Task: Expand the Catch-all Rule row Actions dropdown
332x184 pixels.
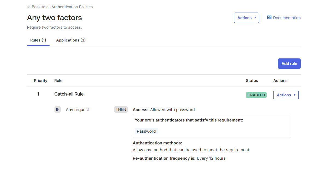Action: (x=286, y=95)
